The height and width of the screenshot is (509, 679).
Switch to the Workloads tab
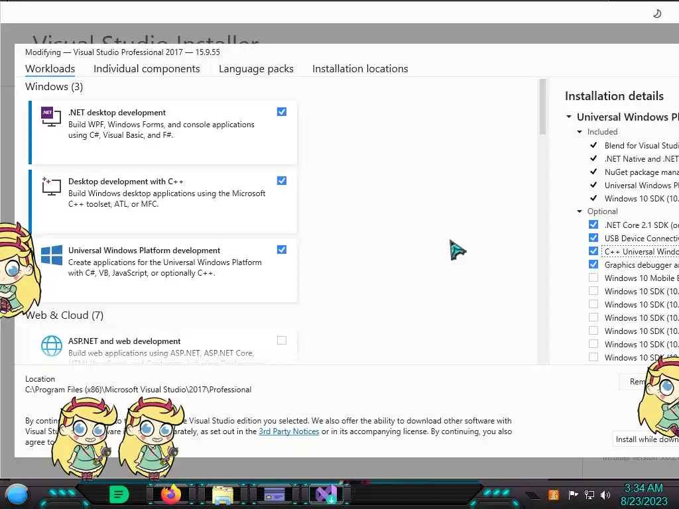click(x=50, y=68)
